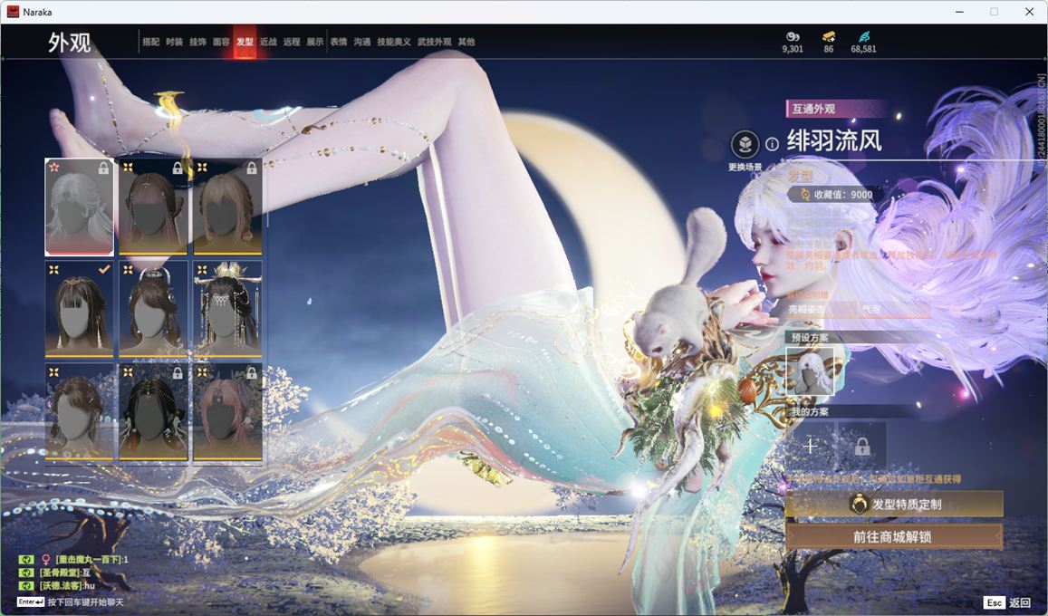Switch to the 其他 tab

(466, 42)
